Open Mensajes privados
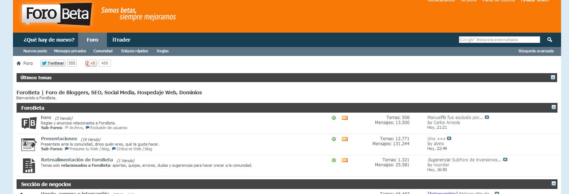The height and width of the screenshot is (194, 569). (70, 51)
